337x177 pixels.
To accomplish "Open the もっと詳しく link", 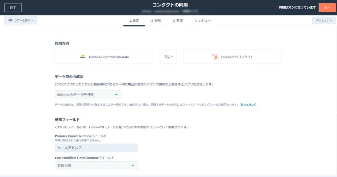I will point(248,105).
